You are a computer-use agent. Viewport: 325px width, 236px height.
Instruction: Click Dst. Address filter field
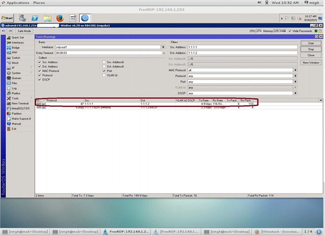(x=242, y=53)
